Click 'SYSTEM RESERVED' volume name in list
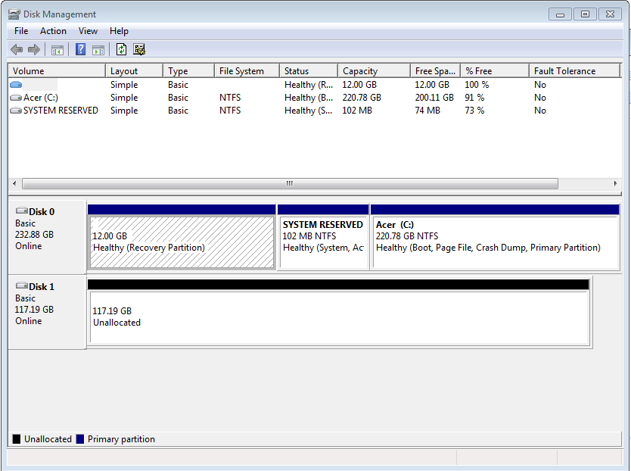The image size is (631, 471). point(61,111)
